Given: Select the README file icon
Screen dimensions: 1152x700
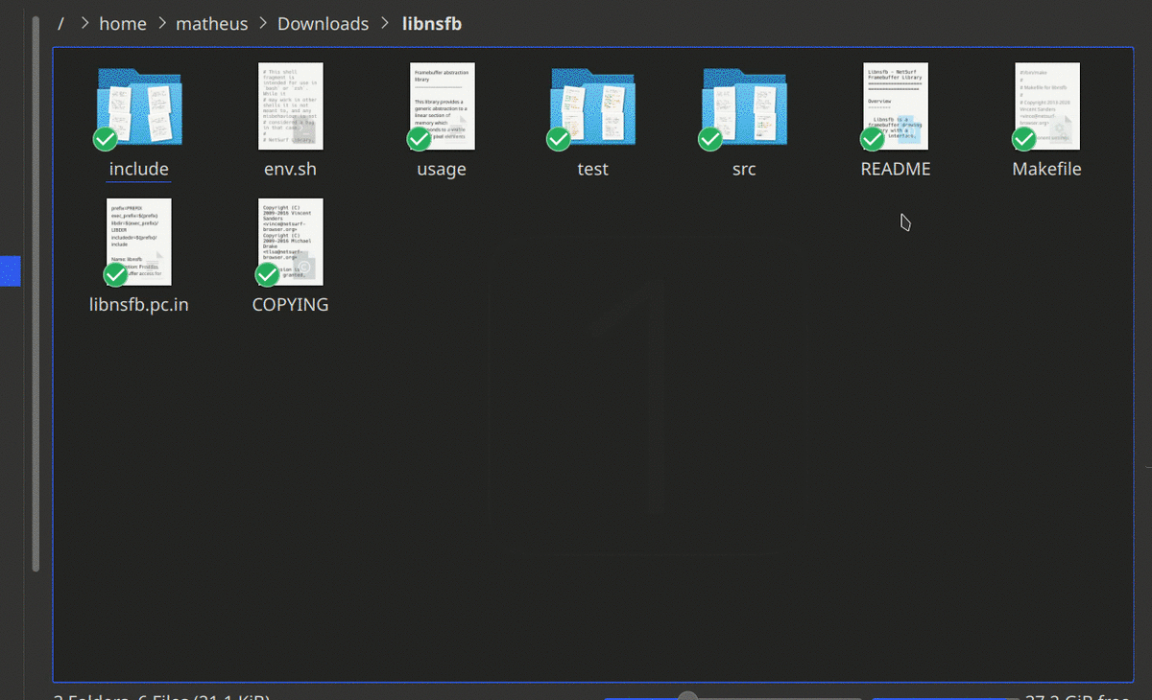Looking at the screenshot, I should point(896,106).
